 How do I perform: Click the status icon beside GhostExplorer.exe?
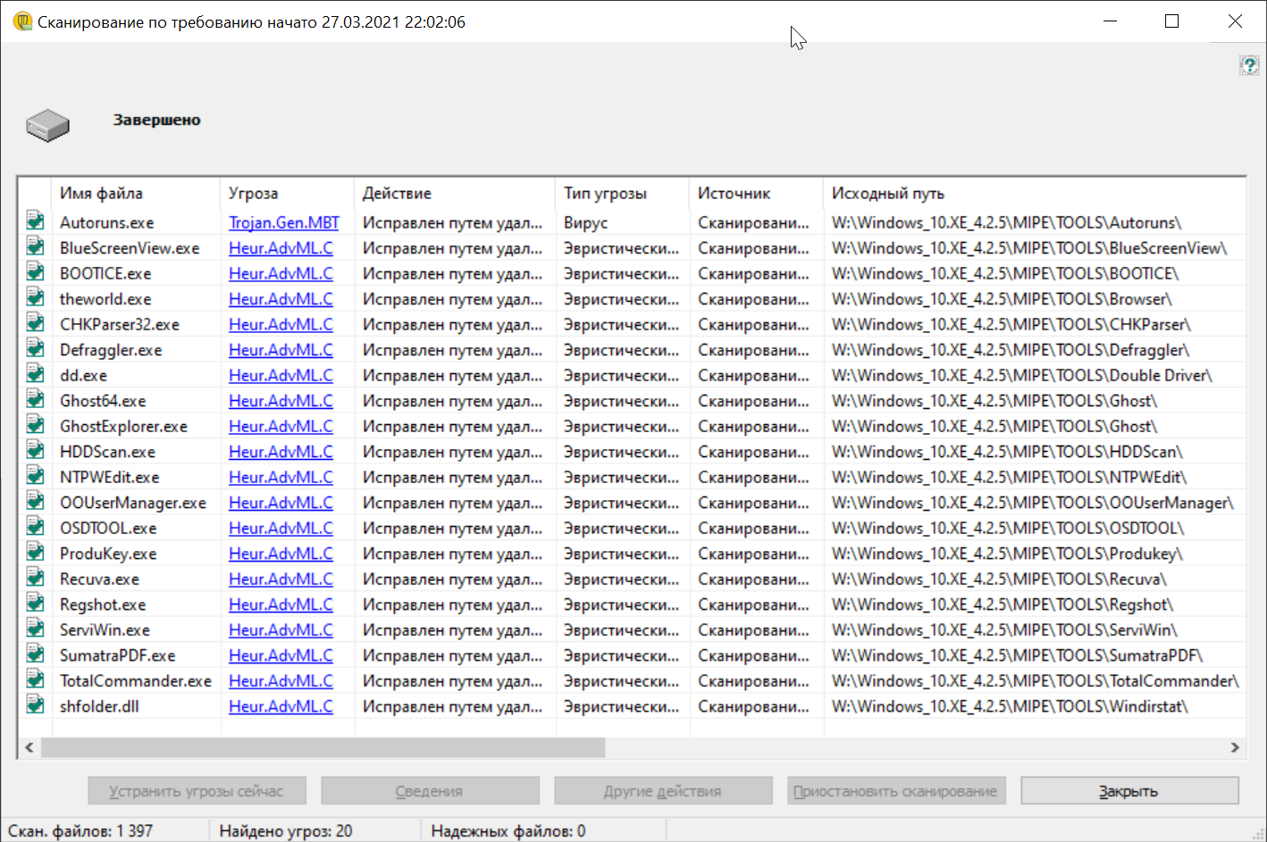tap(35, 423)
